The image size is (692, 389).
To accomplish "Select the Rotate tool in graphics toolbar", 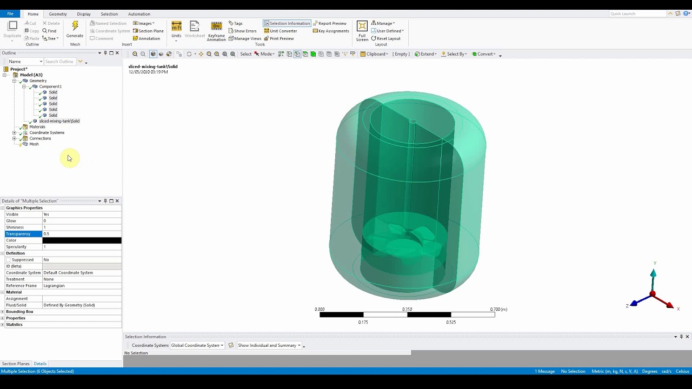I will [189, 54].
